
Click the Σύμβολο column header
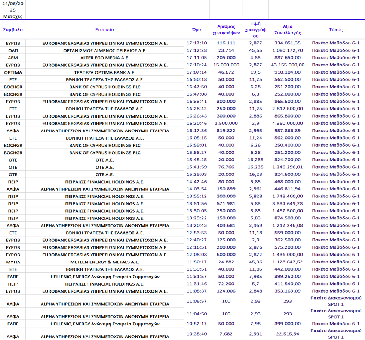[x=13, y=30]
